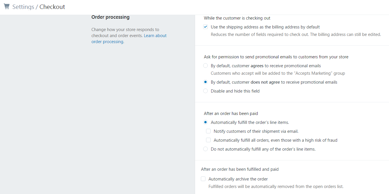Go back to Settings via breadcrumb
This screenshot has height=194, width=389.
coord(23,7)
